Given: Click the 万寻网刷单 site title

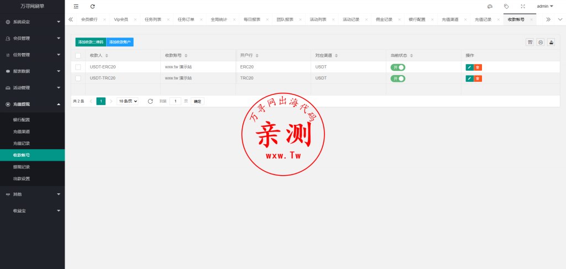Looking at the screenshot, I should click(33, 6).
